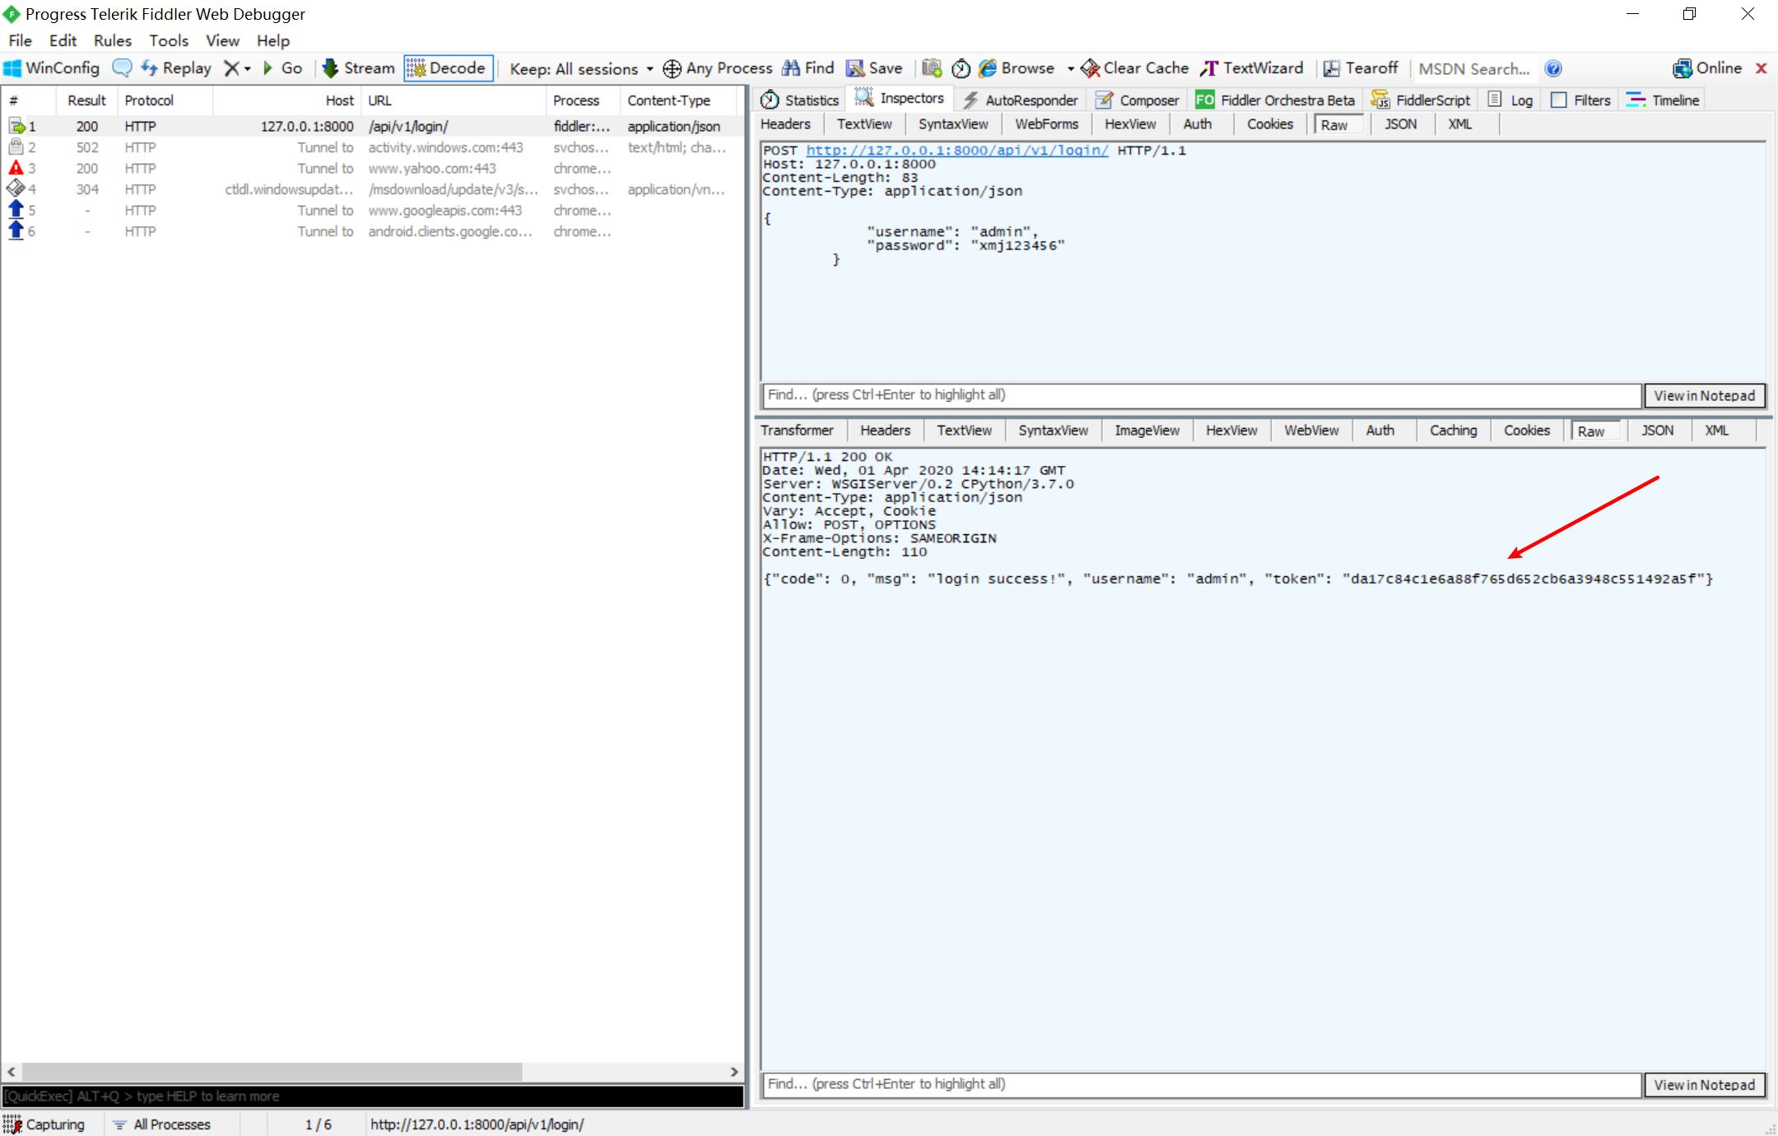
Task: Open Fiddler Orchestra Beta tab
Action: pos(1276,100)
